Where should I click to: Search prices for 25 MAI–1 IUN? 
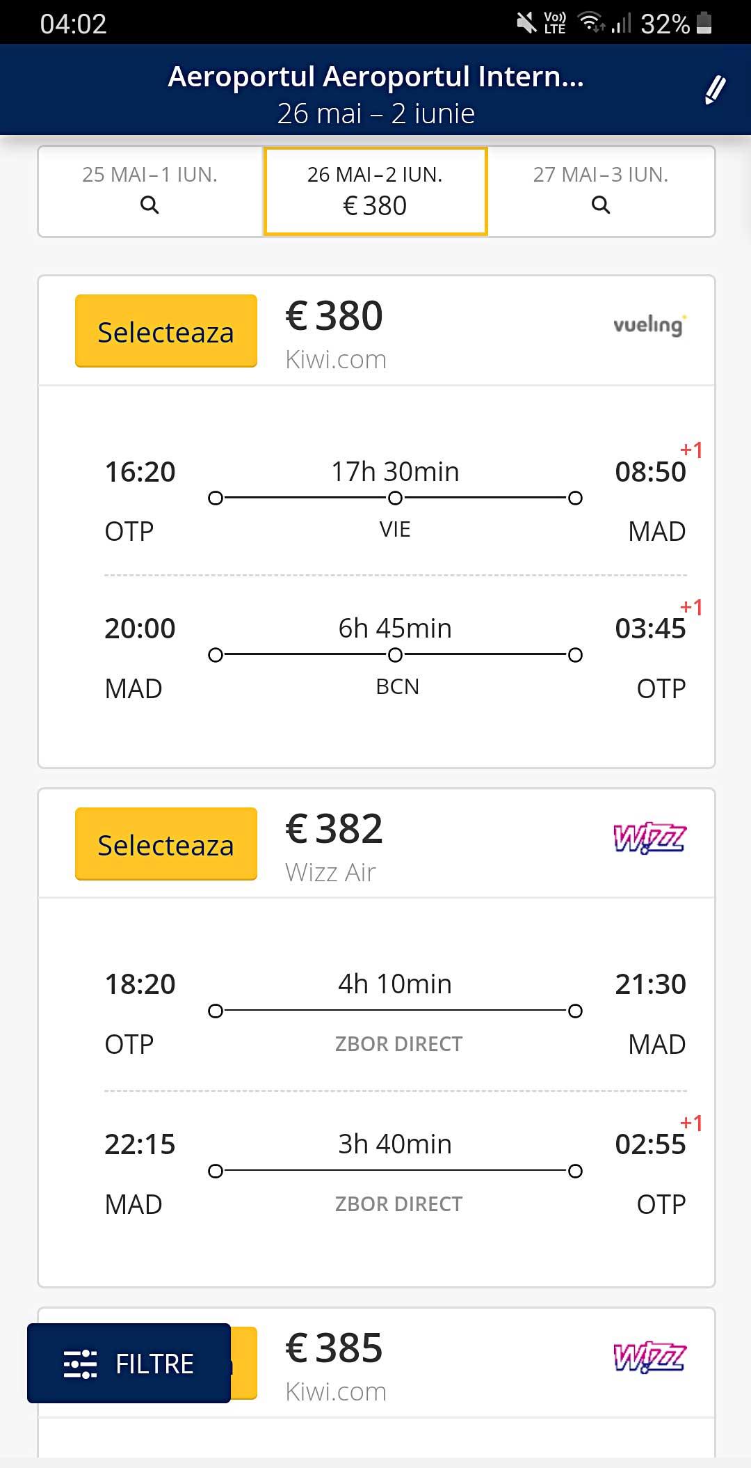pyautogui.click(x=150, y=191)
